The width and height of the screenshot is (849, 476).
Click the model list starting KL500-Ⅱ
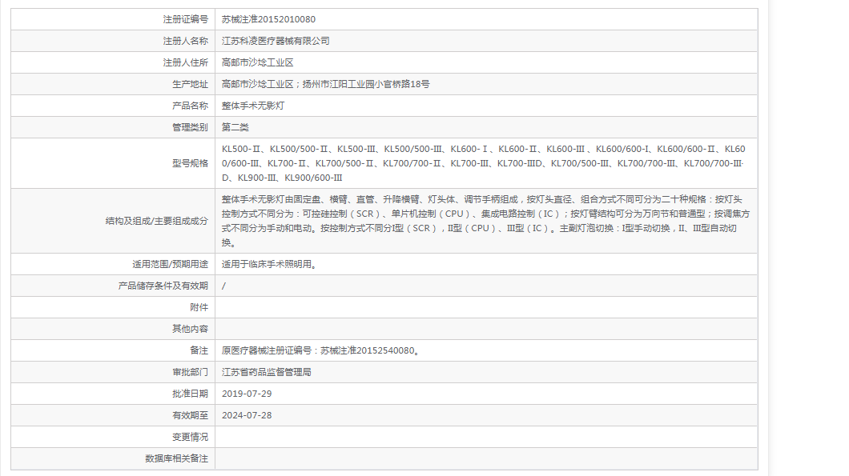484,163
